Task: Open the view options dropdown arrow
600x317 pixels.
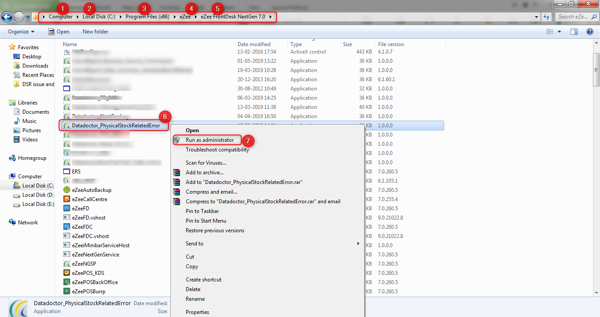Action: point(559,32)
